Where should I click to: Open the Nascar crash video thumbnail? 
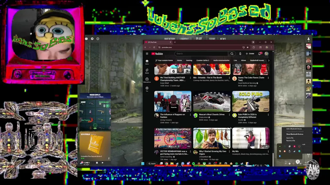pyautogui.click(x=212, y=101)
